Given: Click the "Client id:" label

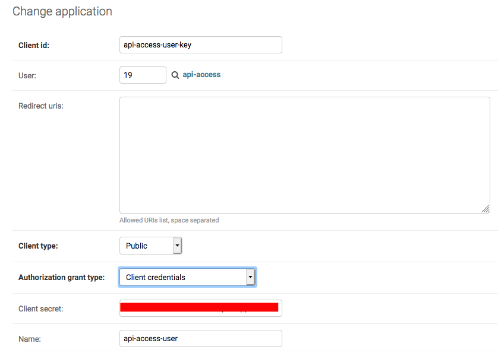Looking at the screenshot, I should tap(34, 45).
